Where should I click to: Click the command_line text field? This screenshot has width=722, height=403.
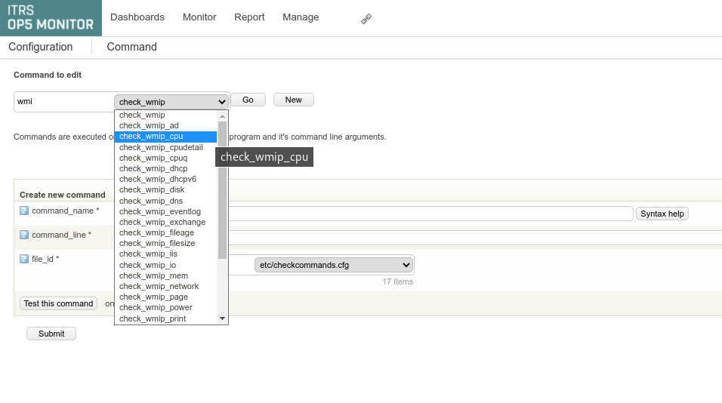click(x=475, y=238)
